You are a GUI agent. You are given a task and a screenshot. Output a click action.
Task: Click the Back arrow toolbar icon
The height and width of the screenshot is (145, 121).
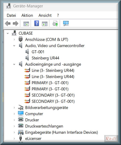tap(8, 23)
